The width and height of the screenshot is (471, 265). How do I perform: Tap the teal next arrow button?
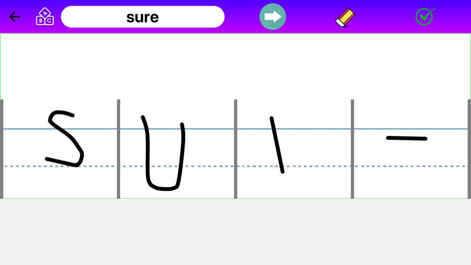point(272,17)
